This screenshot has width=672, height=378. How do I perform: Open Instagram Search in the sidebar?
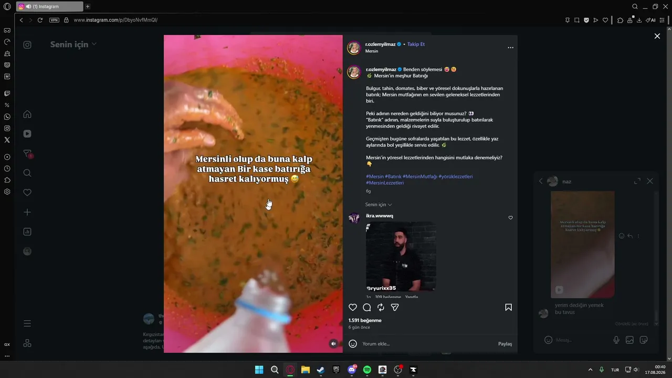click(x=27, y=173)
